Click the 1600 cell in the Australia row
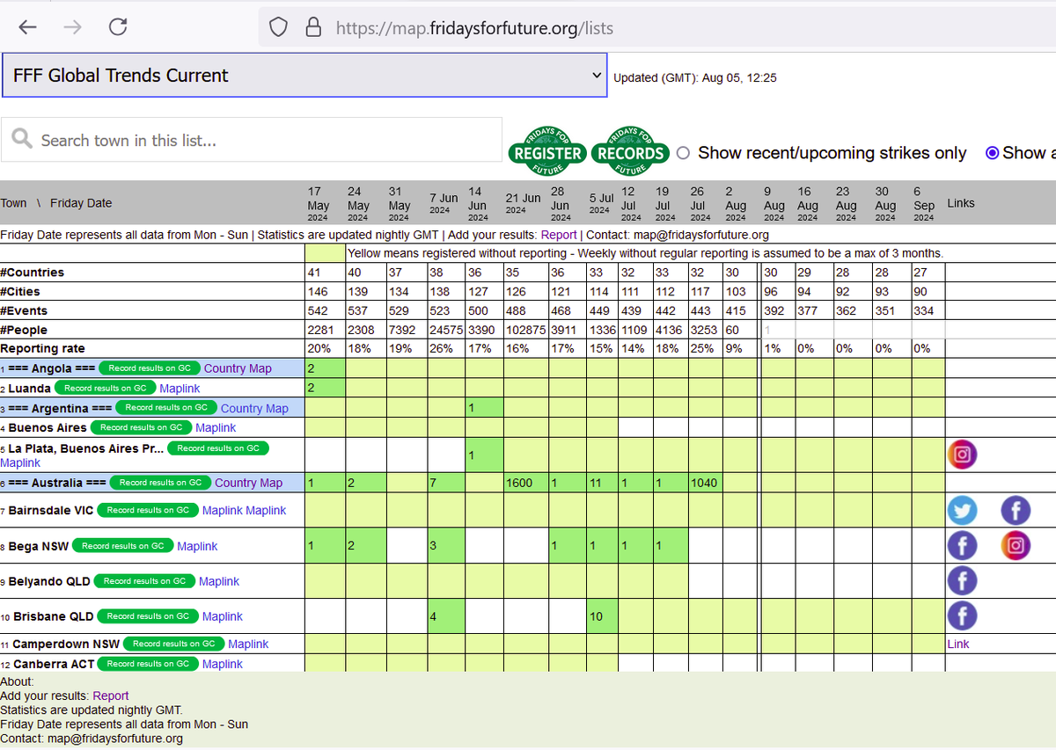 pyautogui.click(x=525, y=483)
